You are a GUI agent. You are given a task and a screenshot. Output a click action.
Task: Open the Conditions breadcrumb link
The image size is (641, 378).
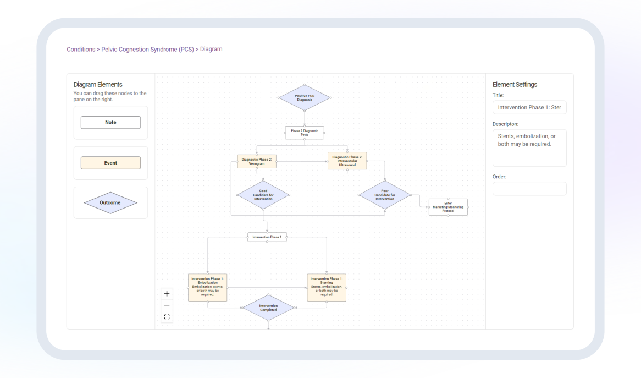coord(81,50)
